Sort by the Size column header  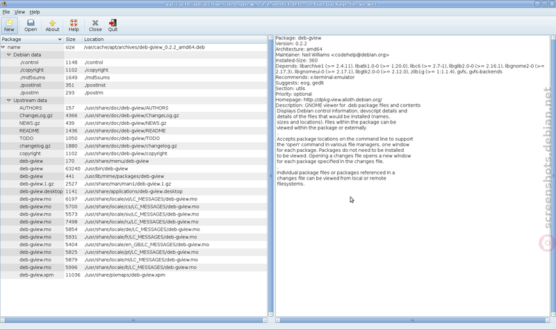(73, 40)
